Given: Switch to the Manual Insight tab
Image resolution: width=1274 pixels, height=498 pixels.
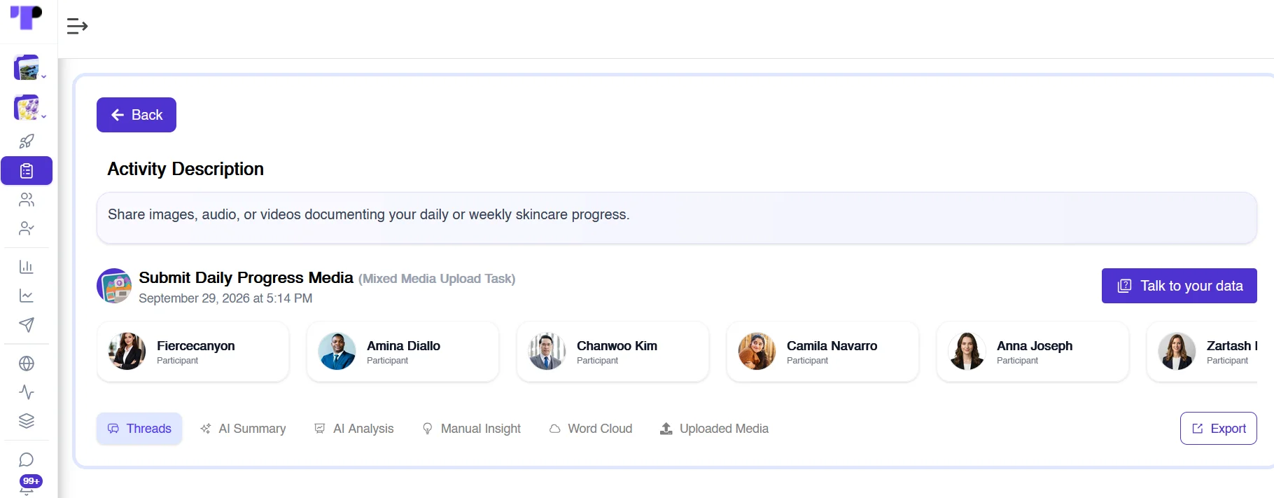Looking at the screenshot, I should [472, 429].
